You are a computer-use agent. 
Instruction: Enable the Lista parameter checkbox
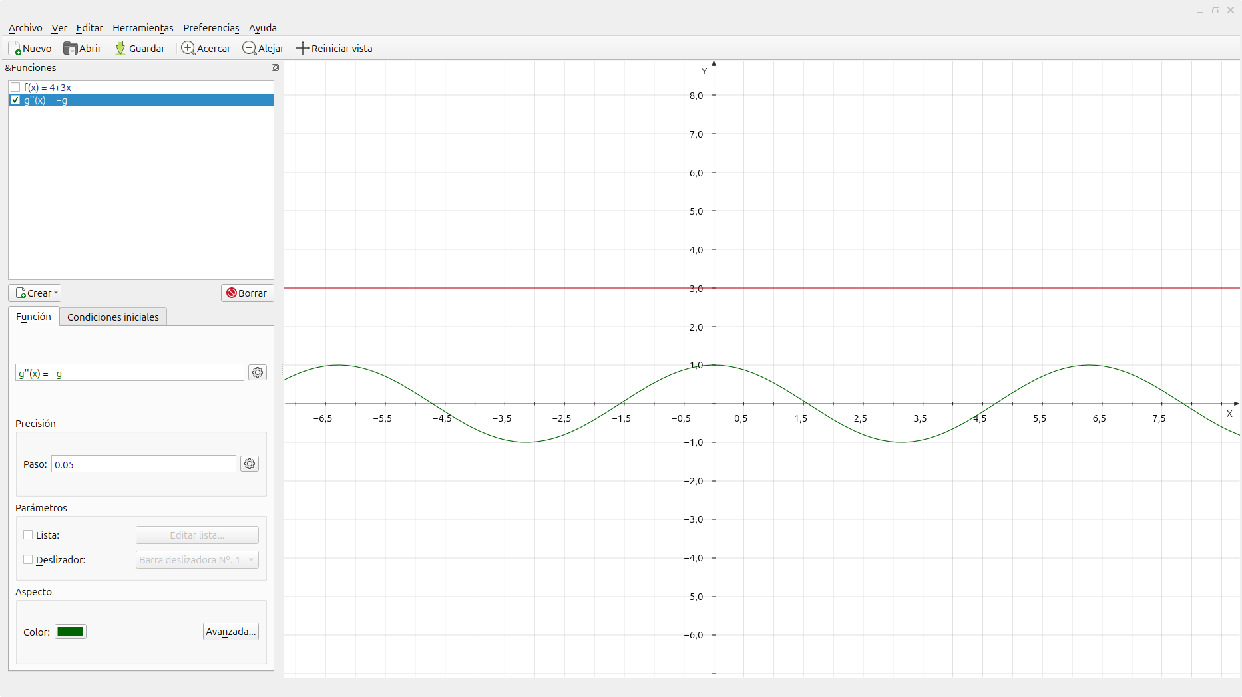[28, 535]
